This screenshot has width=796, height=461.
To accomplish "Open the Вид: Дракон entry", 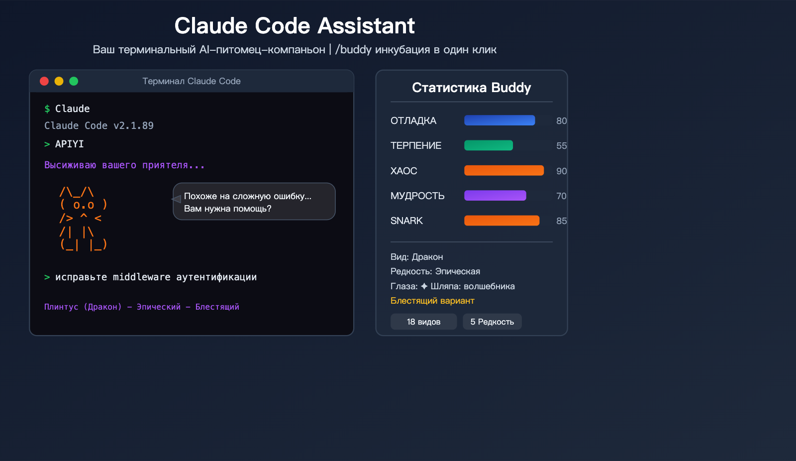I will tap(416, 257).
